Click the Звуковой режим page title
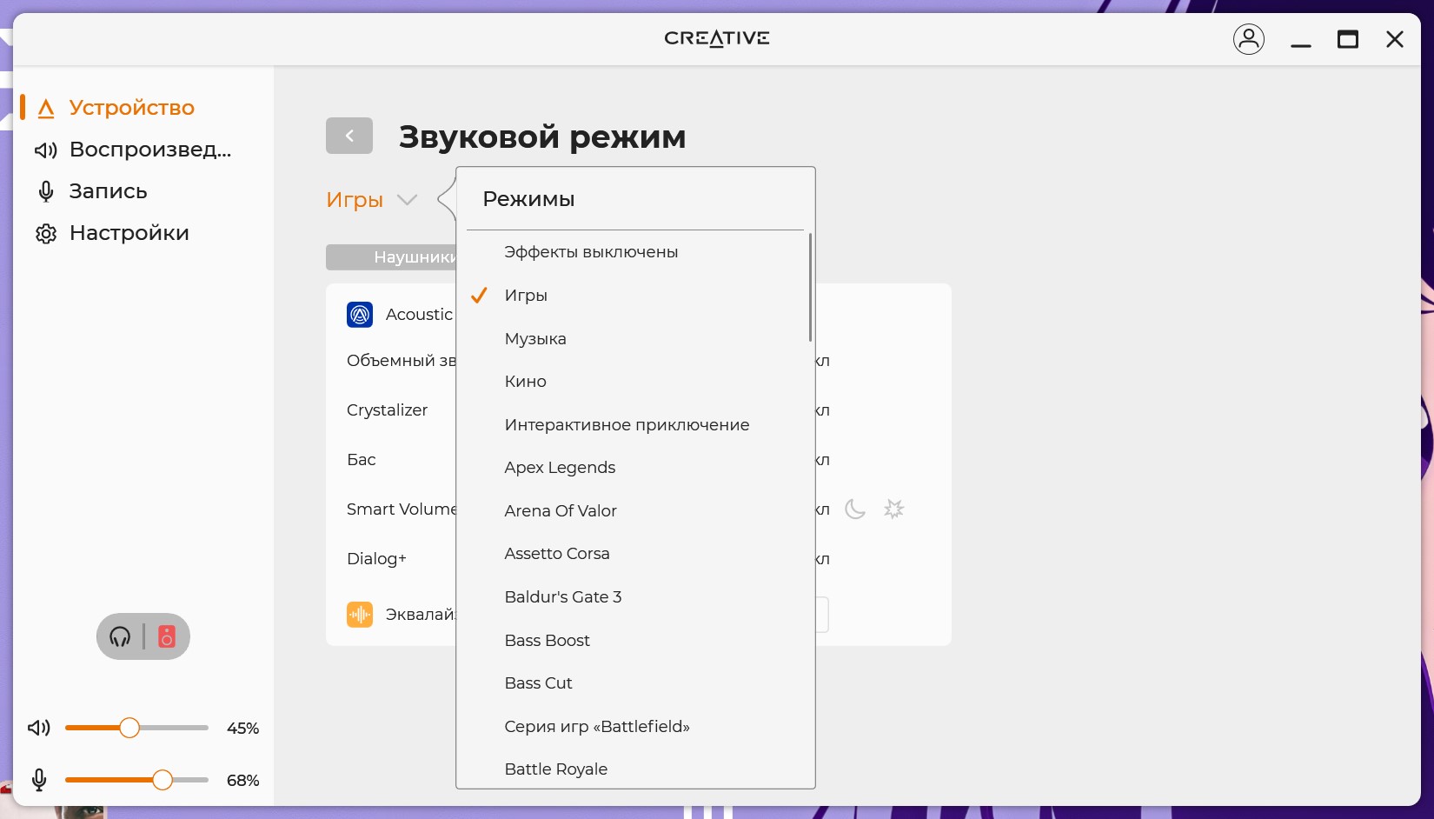Viewport: 1434px width, 819px height. (x=542, y=136)
